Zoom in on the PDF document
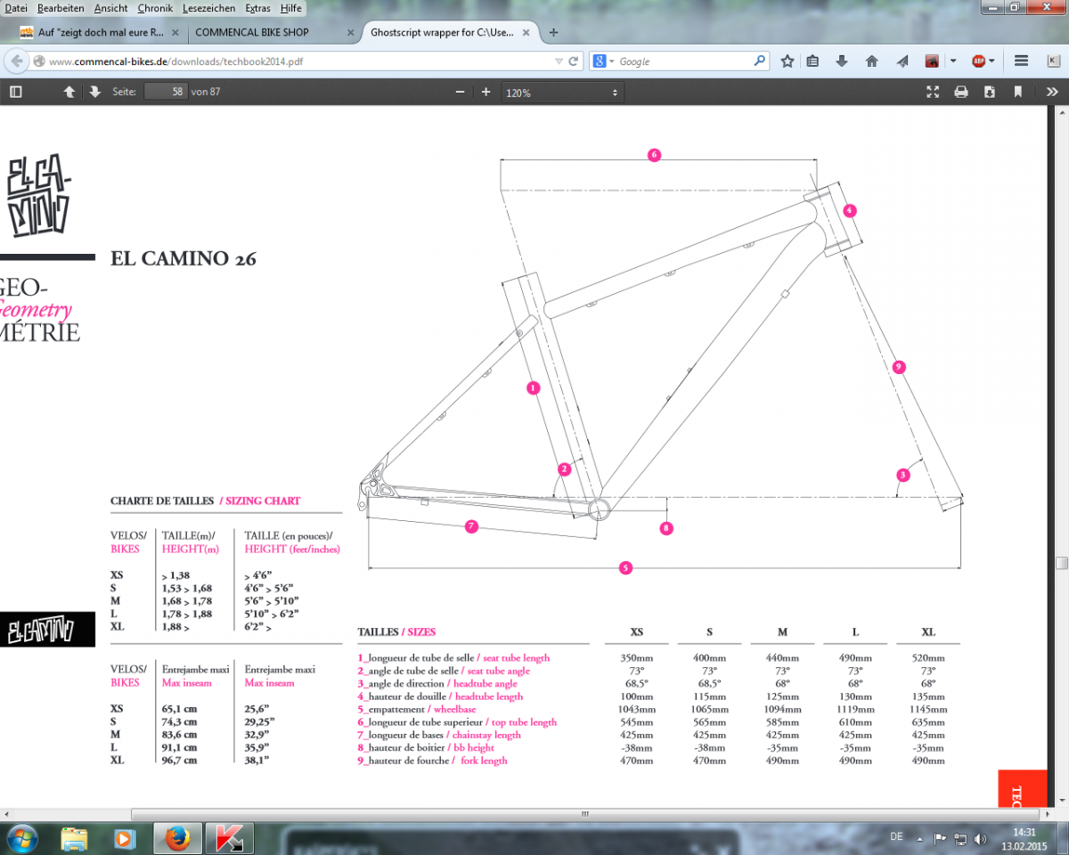The image size is (1069, 855). (486, 92)
